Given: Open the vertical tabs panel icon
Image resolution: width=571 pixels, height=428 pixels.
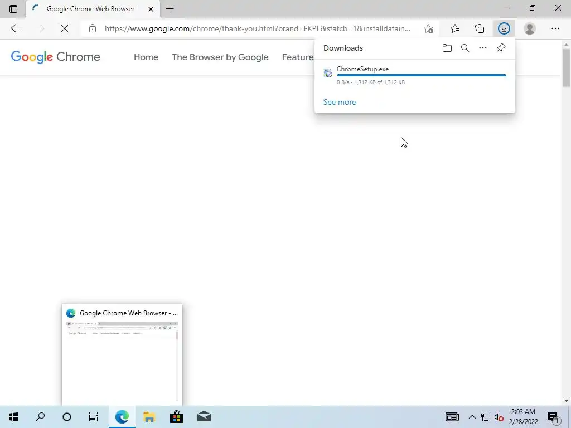Looking at the screenshot, I should click(x=13, y=9).
